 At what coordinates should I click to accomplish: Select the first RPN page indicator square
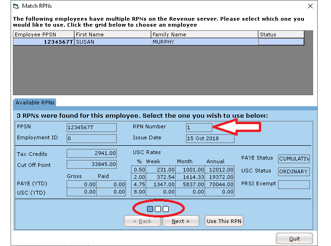point(150,209)
